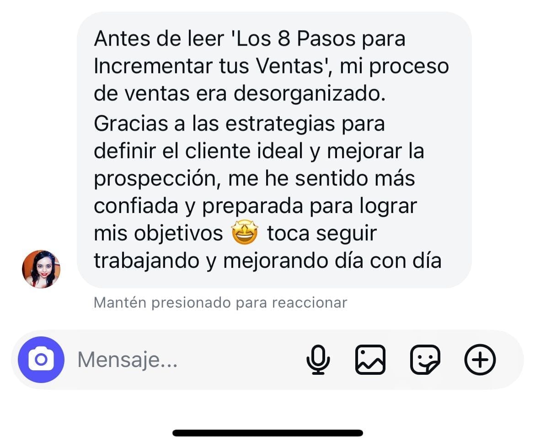The height and width of the screenshot is (447, 535).
Task: Tap the star-struck emoji in the message
Action: pos(245,233)
